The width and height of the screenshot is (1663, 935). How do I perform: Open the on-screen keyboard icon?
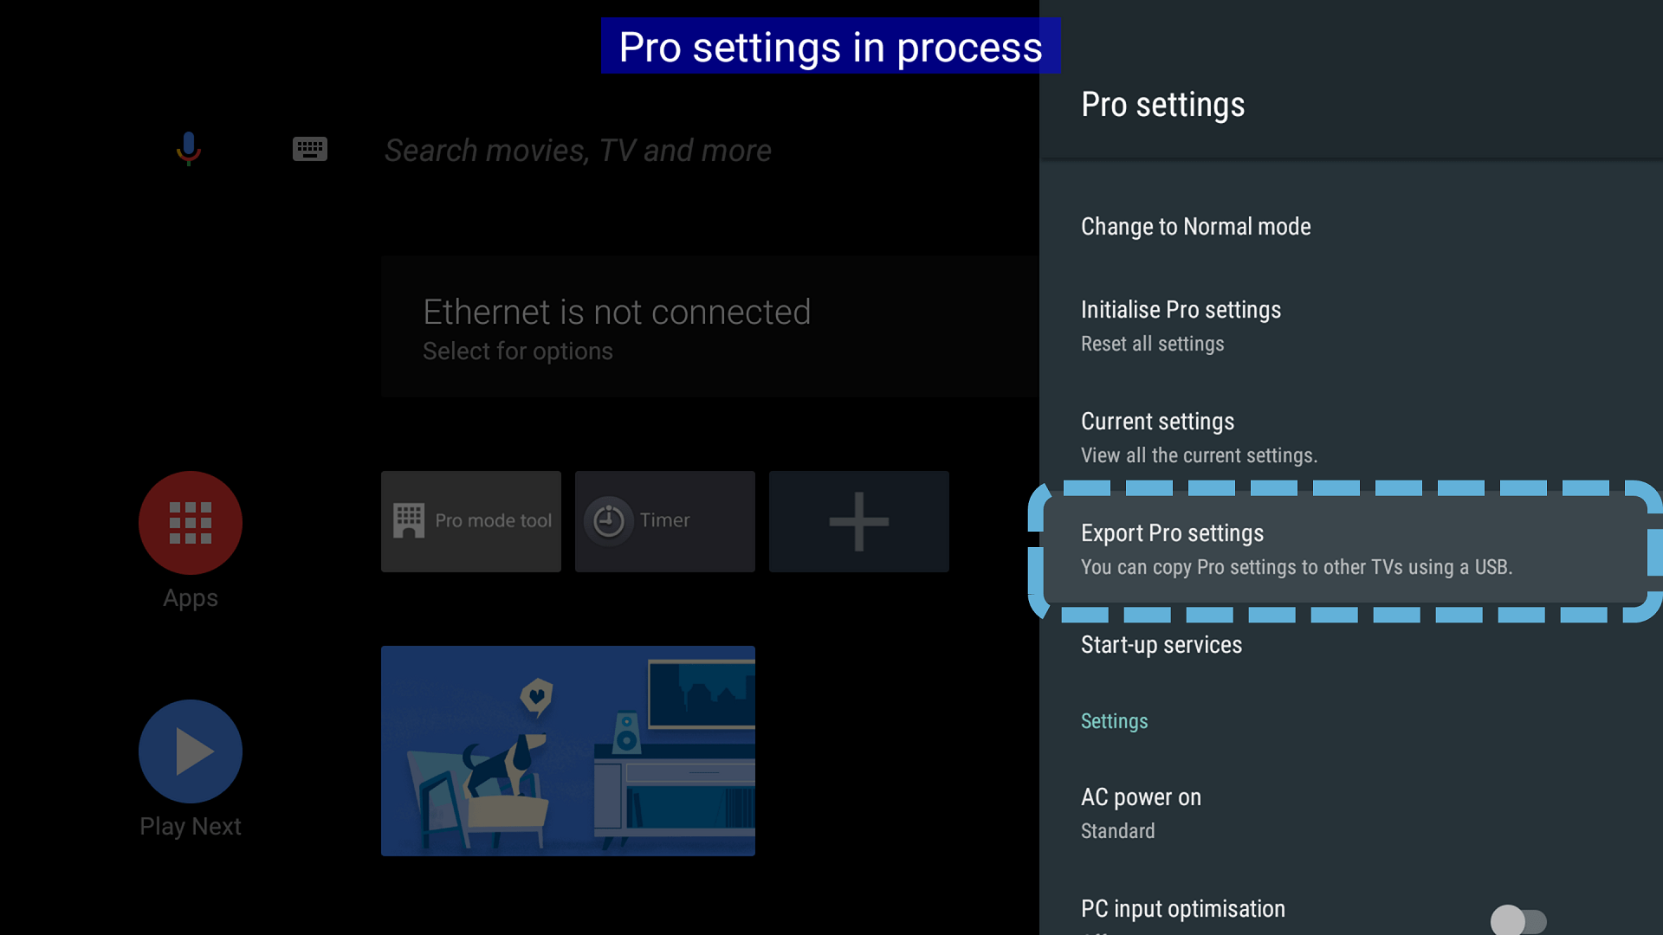coord(309,149)
